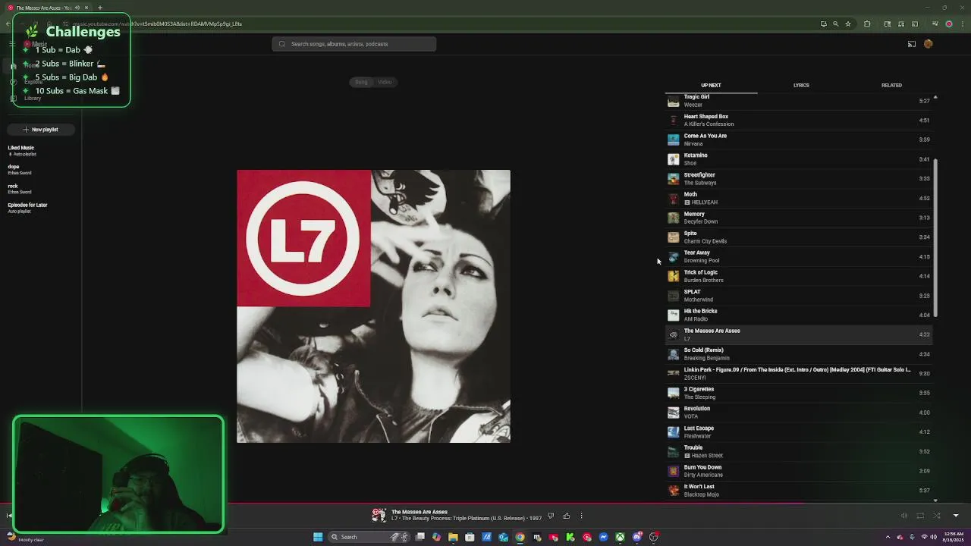971x546 pixels.
Task: Toggle volume mute in player bar
Action: coord(903,516)
